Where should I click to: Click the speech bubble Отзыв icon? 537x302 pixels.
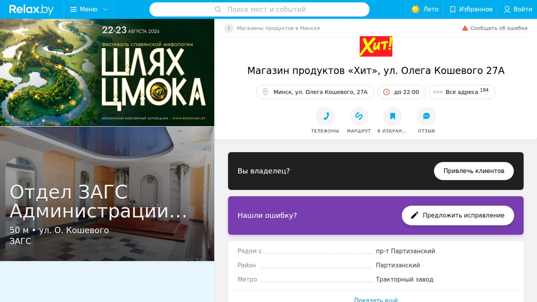(427, 116)
